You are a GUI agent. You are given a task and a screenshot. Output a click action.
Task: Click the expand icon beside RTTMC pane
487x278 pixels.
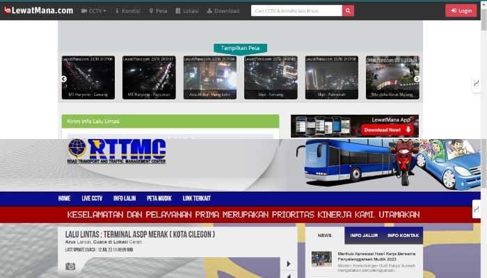click(x=476, y=209)
